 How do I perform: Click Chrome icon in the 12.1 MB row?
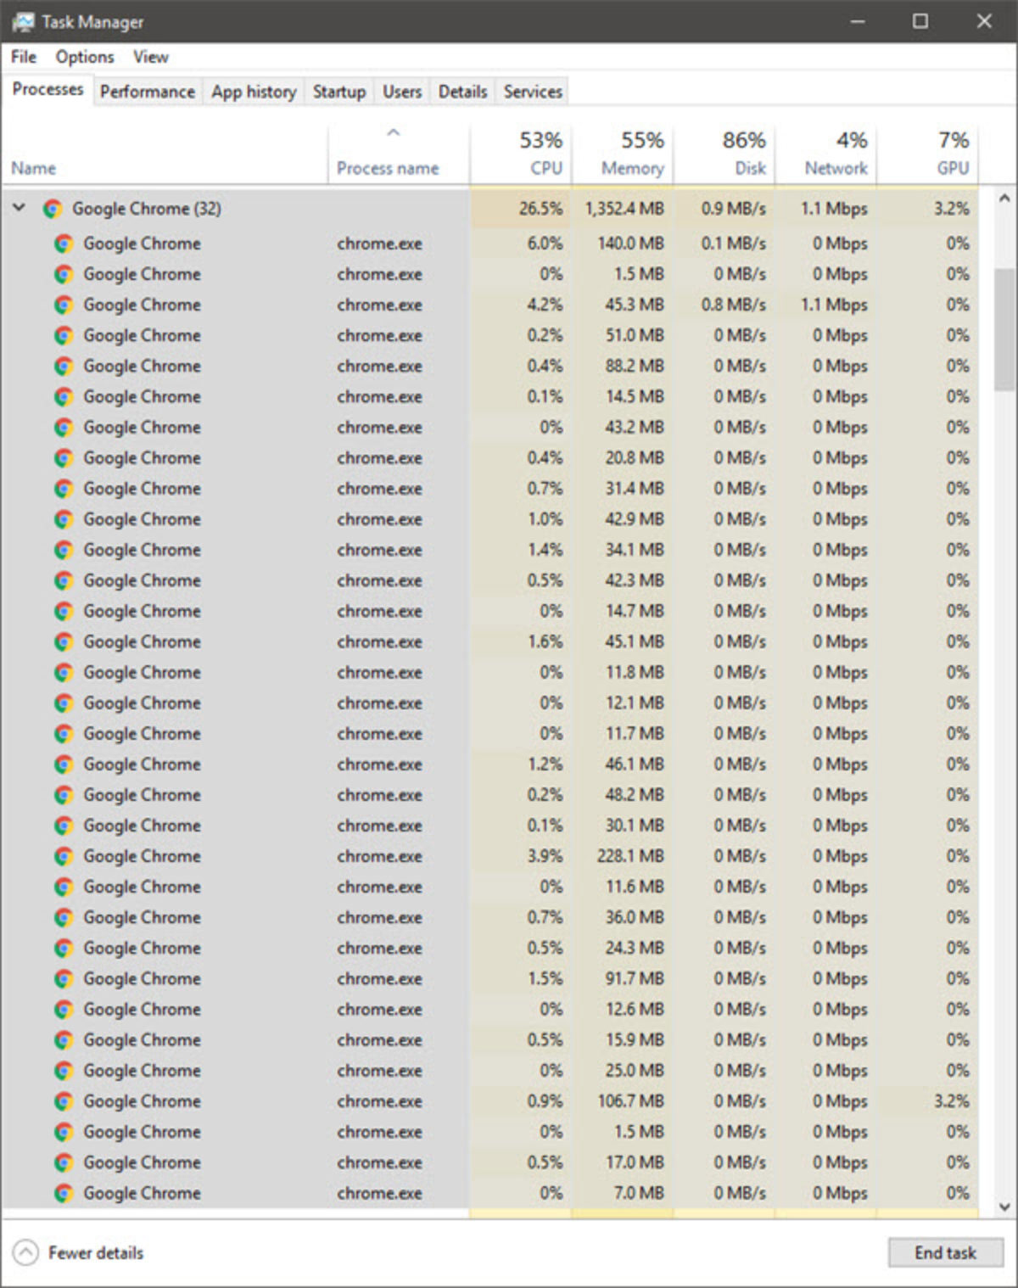pos(64,703)
